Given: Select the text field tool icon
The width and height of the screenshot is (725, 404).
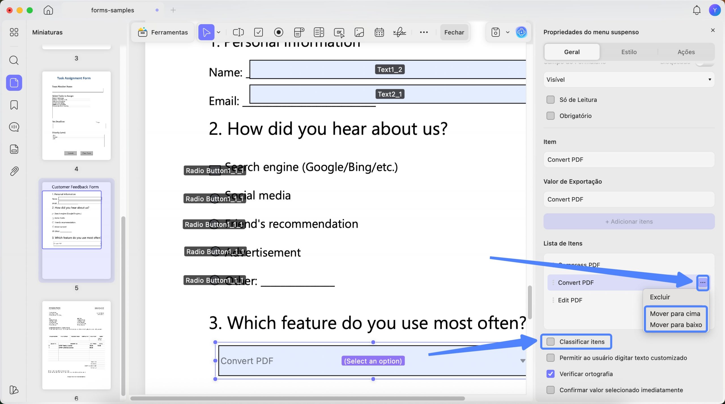Looking at the screenshot, I should click(238, 32).
